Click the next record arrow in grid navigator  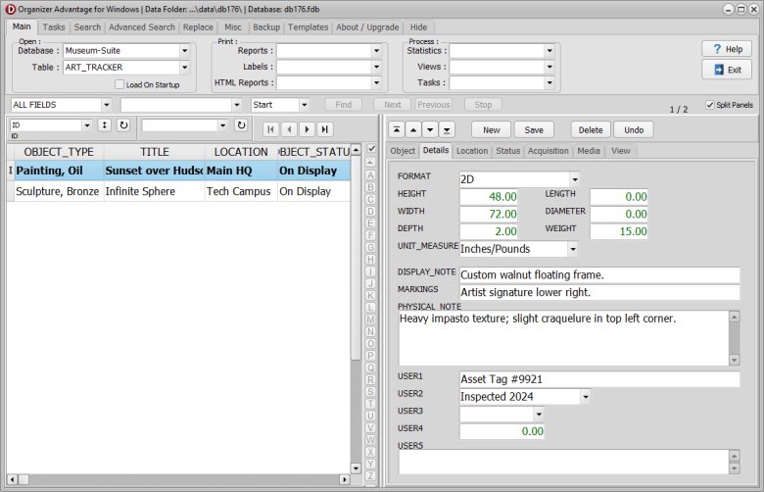click(x=307, y=128)
